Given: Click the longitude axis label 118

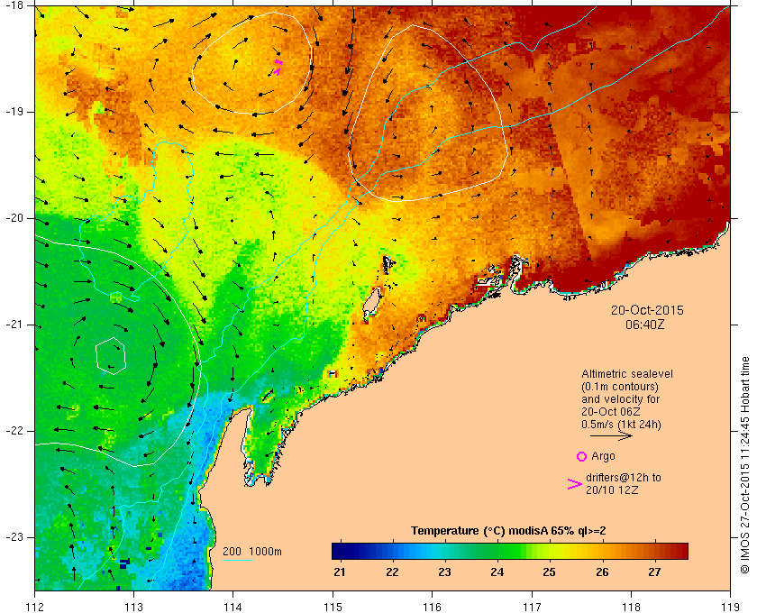Looking at the screenshot, I should click(x=631, y=607).
